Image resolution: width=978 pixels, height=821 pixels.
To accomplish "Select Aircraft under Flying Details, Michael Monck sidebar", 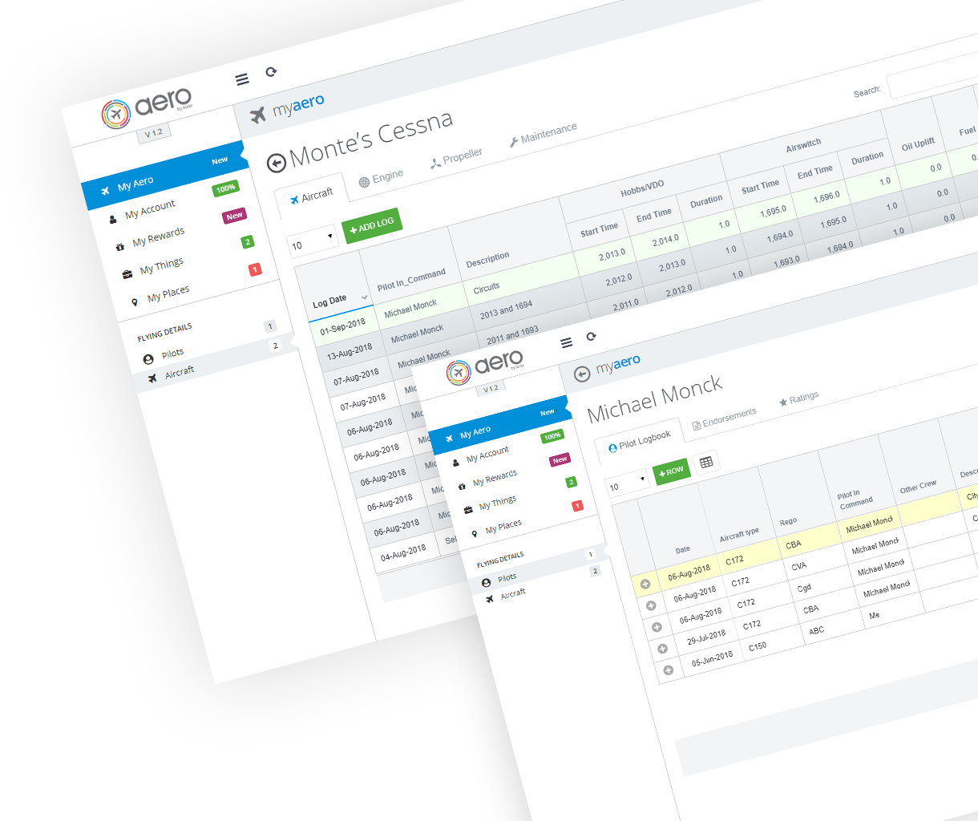I will 513,593.
